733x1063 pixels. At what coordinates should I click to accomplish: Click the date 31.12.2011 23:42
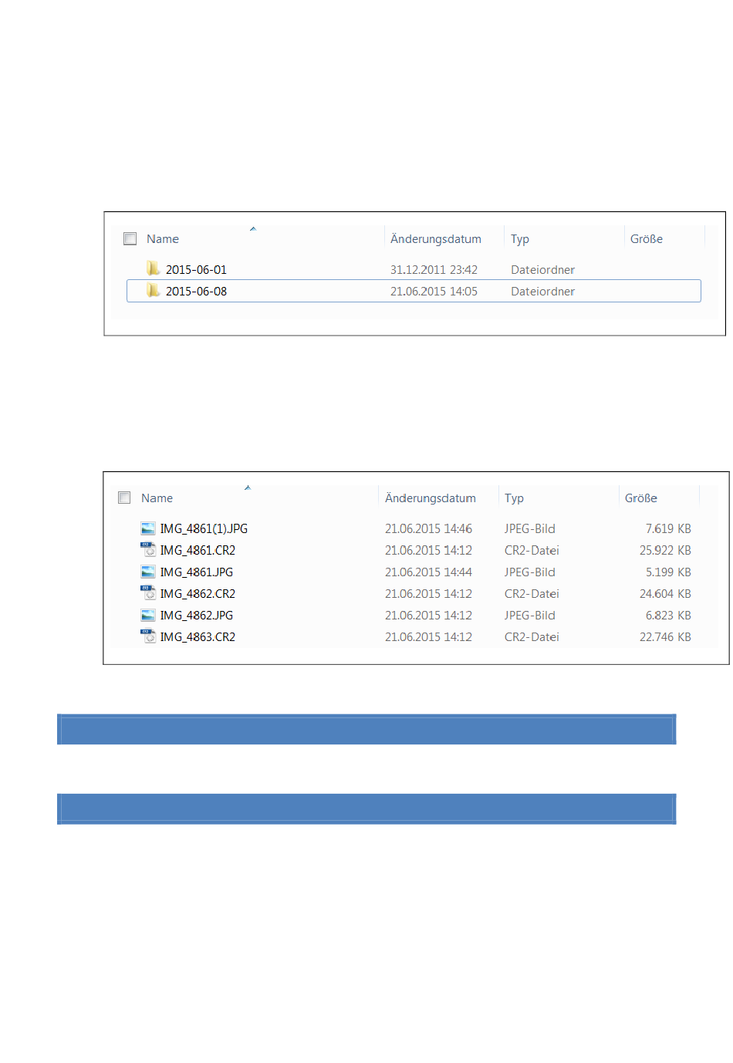point(434,269)
